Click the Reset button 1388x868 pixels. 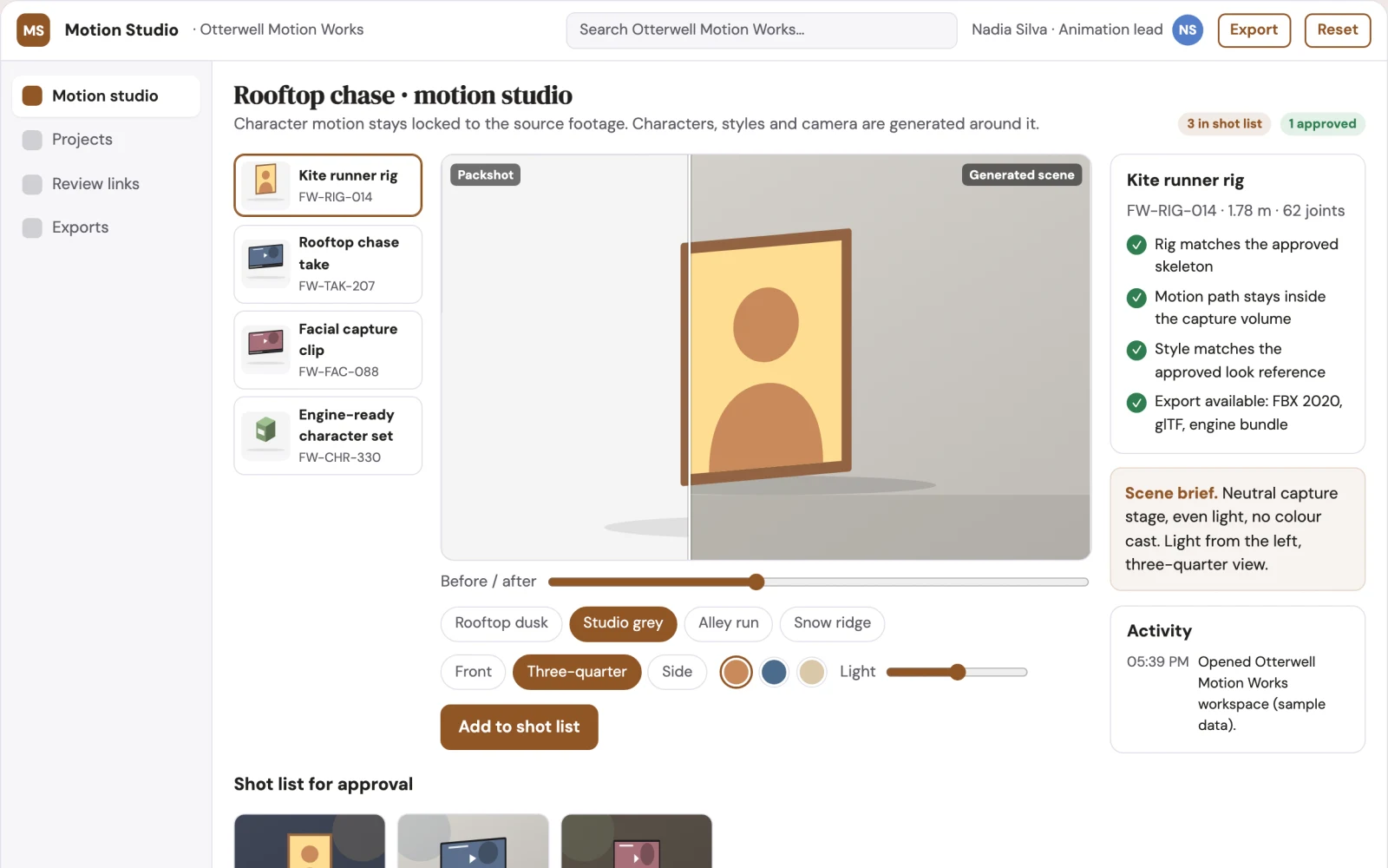[x=1338, y=30]
